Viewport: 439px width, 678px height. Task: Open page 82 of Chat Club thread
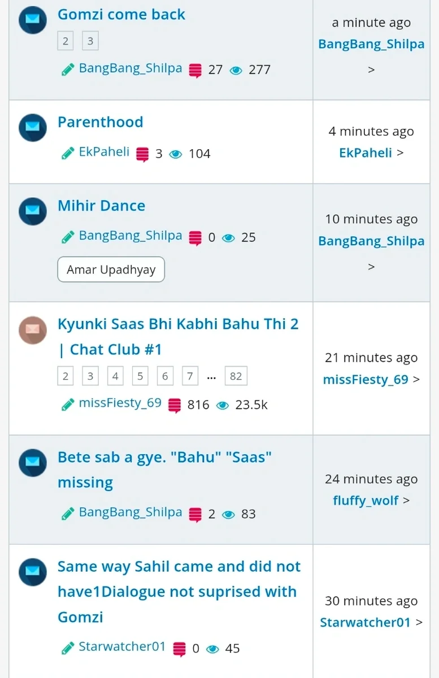coord(236,376)
